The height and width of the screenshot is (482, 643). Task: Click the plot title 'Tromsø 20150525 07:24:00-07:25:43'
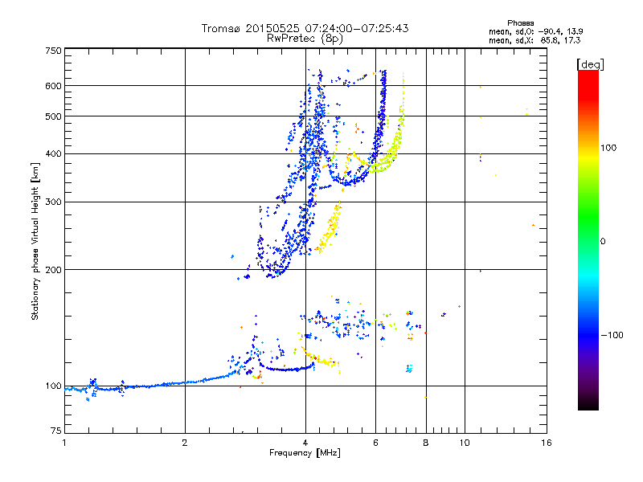305,28
